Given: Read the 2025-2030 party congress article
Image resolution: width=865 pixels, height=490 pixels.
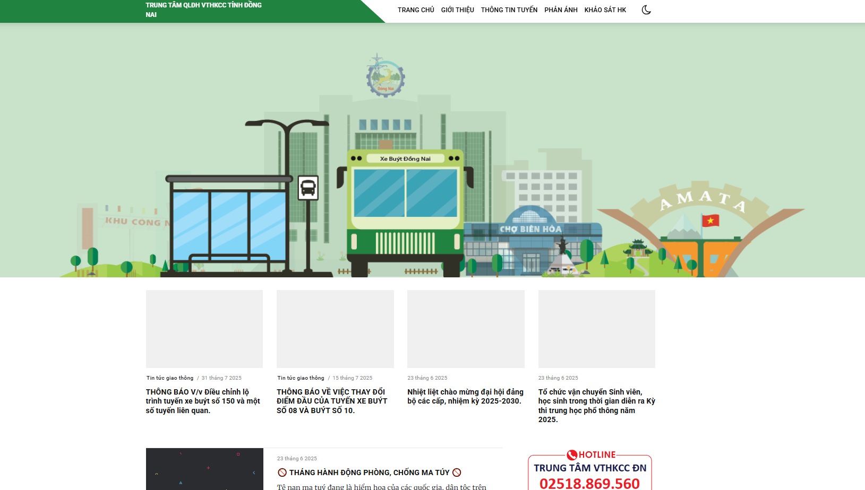Looking at the screenshot, I should [x=465, y=396].
